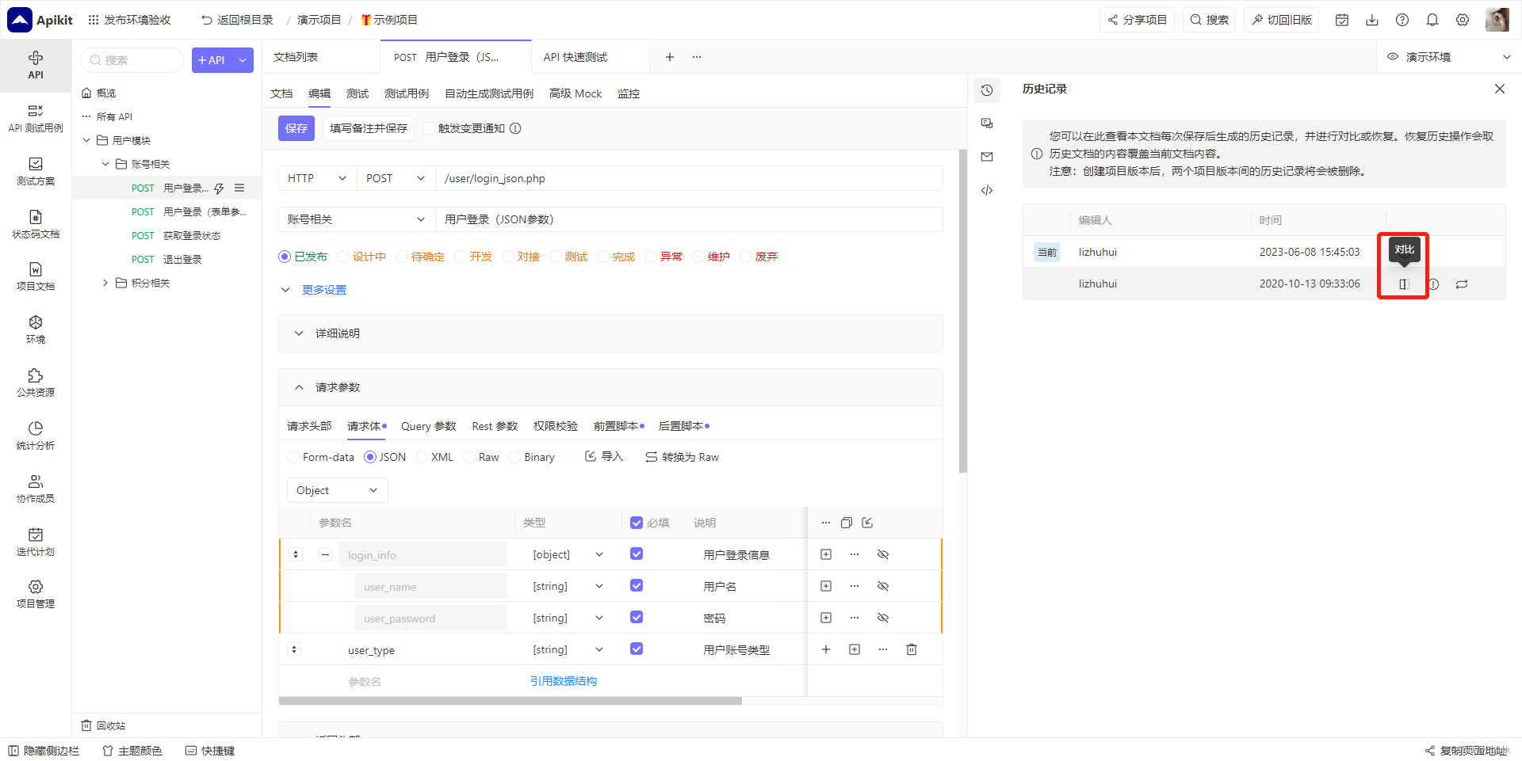
Task: Open the 演示环境 environment dropdown
Action: point(1449,57)
